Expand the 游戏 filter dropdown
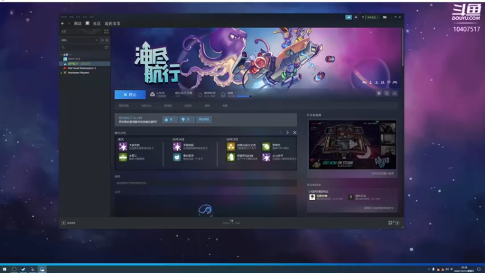The width and height of the screenshot is (485, 273). point(79,40)
